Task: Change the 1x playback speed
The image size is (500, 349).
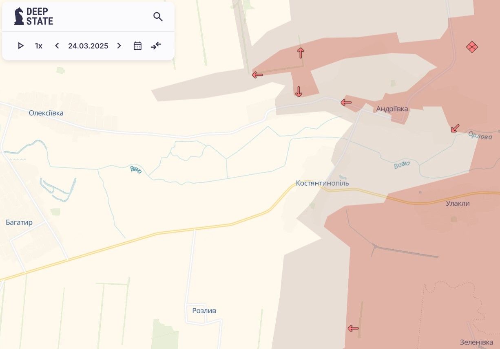Action: coord(39,46)
